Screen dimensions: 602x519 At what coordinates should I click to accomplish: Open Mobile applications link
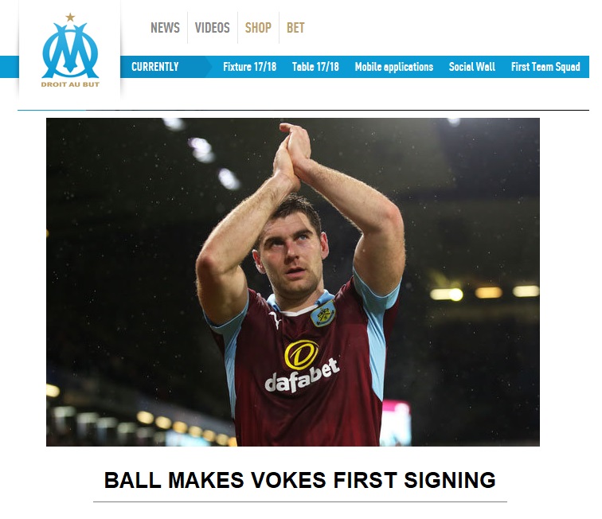click(x=394, y=67)
